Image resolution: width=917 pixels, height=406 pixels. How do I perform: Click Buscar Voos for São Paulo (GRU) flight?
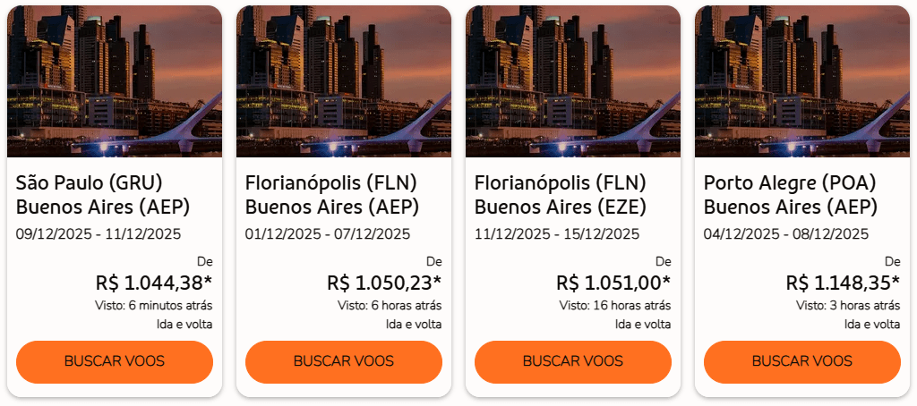pos(115,361)
